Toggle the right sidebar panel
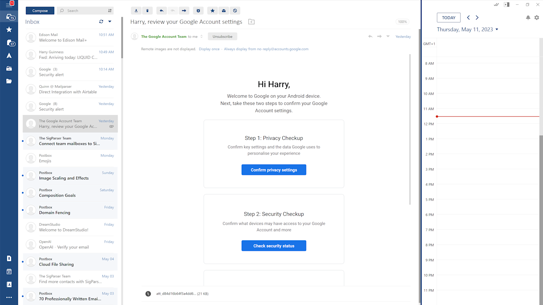The height and width of the screenshot is (305, 543). 507,5
